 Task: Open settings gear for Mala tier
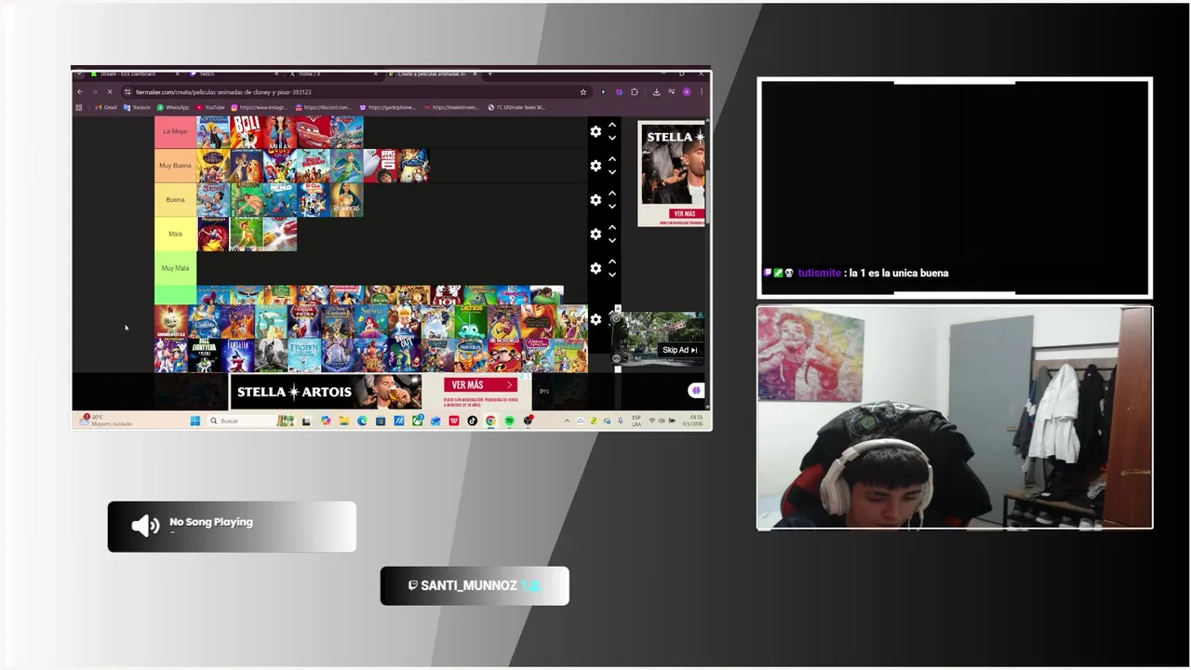[595, 234]
